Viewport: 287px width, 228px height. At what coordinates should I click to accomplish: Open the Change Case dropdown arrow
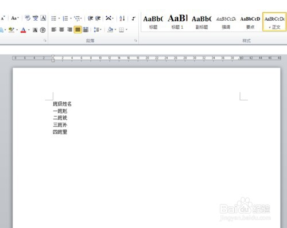[18, 18]
